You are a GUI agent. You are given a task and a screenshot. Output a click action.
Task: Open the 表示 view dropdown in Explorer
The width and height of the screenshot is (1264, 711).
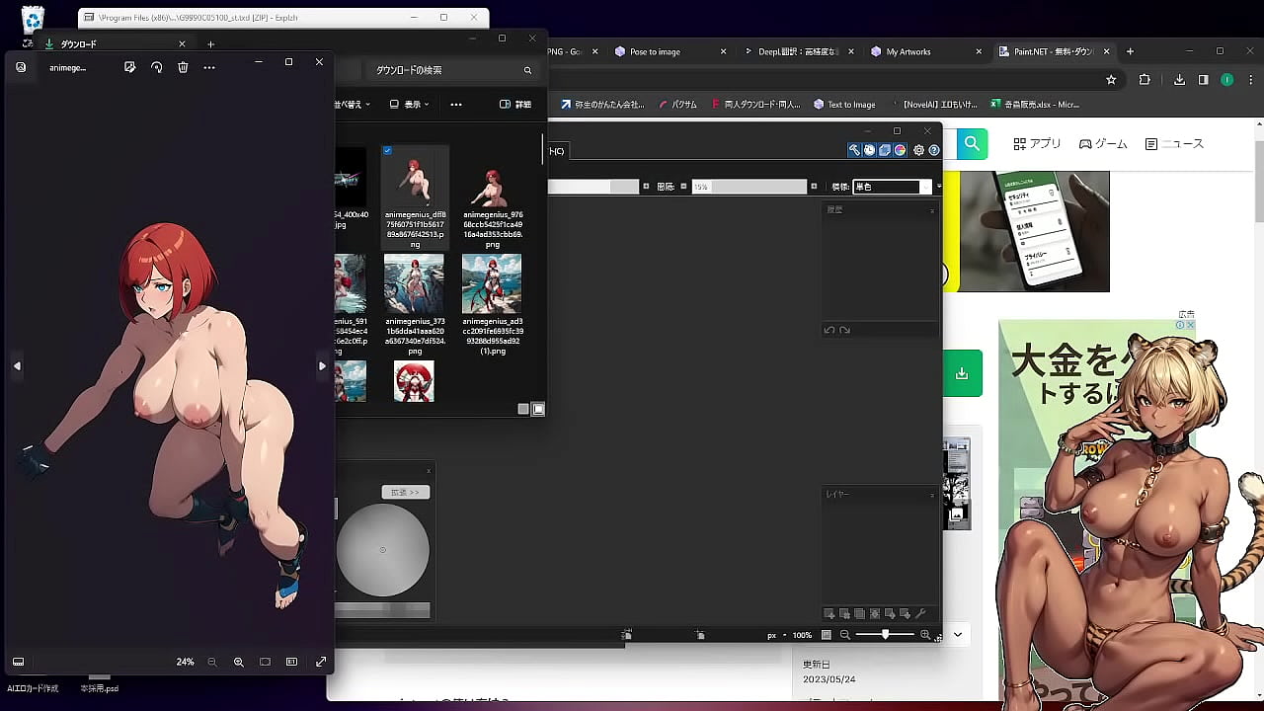[x=411, y=104]
